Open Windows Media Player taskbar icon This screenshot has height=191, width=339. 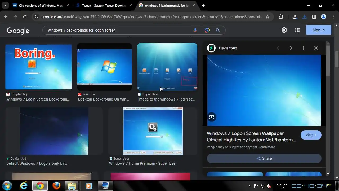[88, 186]
